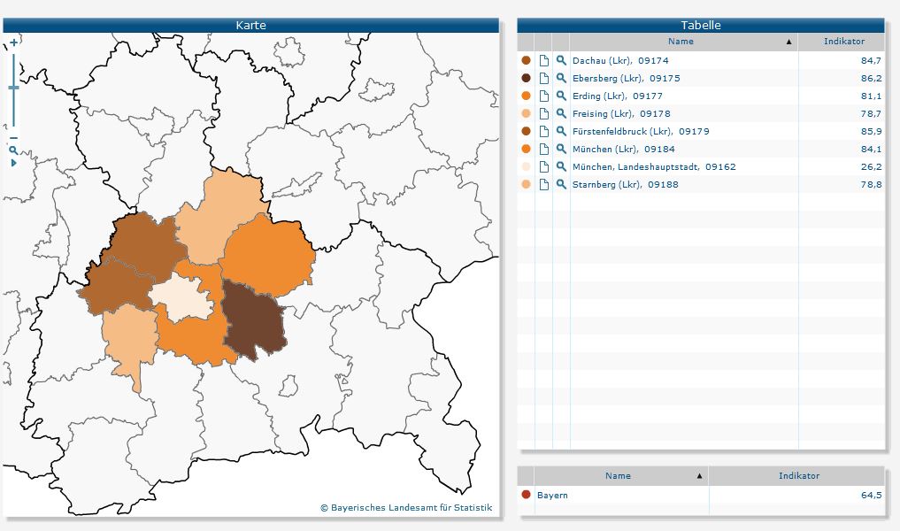Click the sort arrow in the upper Name column
The image size is (900, 531).
pyautogui.click(x=788, y=42)
